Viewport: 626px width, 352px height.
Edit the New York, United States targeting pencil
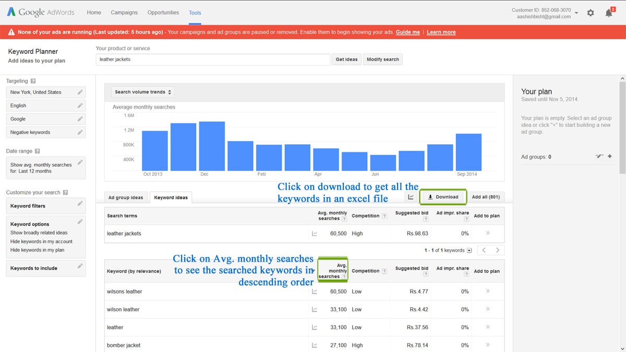pyautogui.click(x=80, y=92)
